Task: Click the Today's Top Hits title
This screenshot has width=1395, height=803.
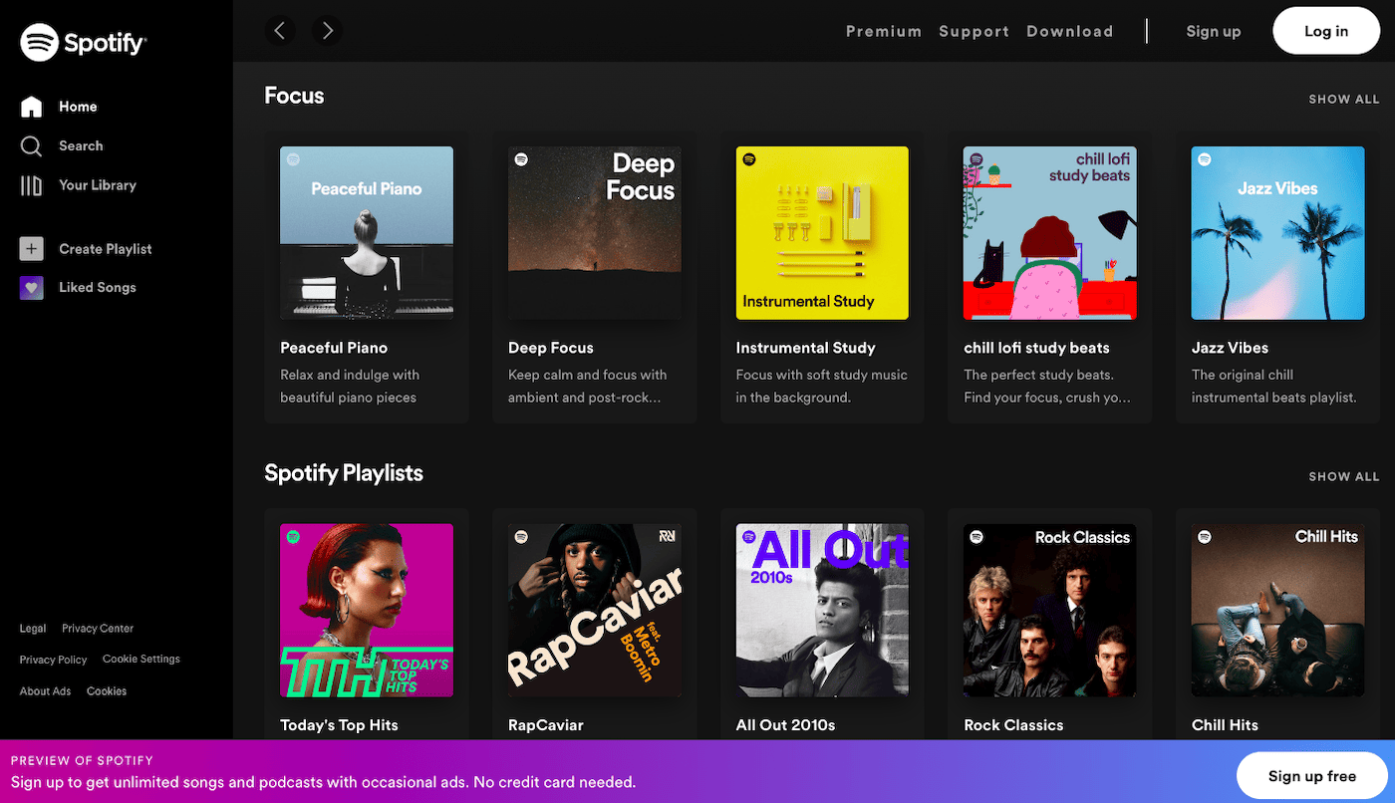Action: point(339,725)
